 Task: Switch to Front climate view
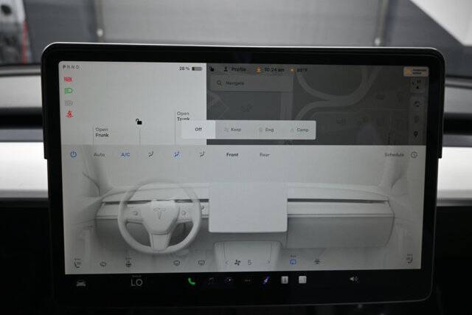[x=232, y=155]
